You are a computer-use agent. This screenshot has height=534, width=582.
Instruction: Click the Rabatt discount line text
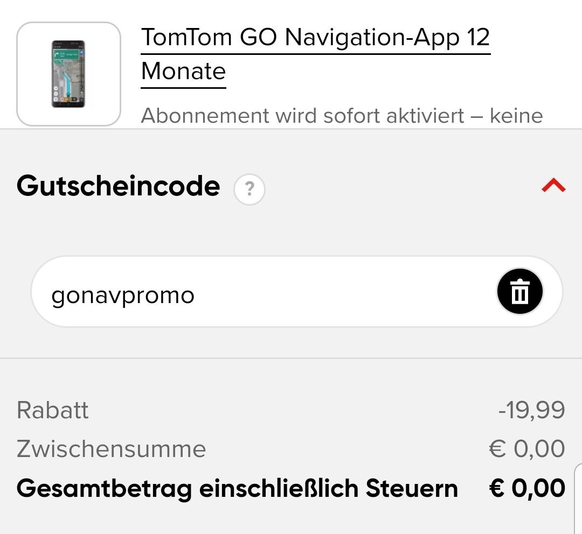(53, 410)
